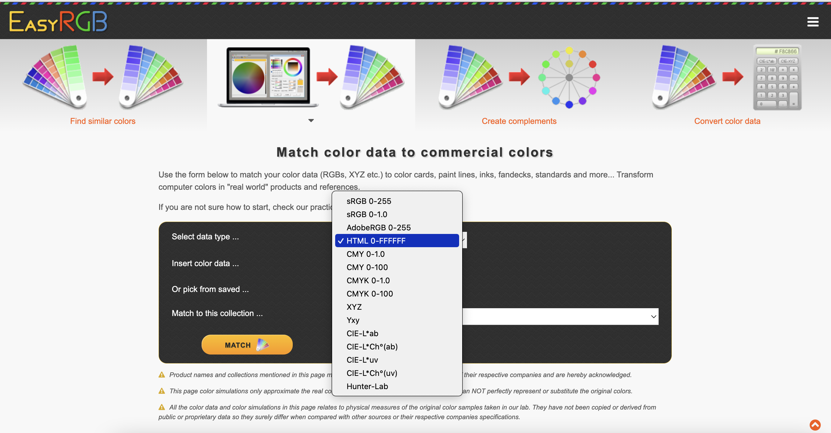This screenshot has width=831, height=433.
Task: Click the Insert color data label
Action: coord(205,263)
